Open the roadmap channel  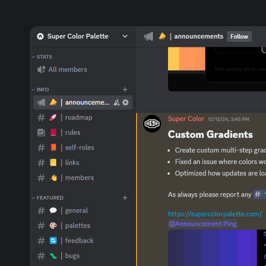click(83, 117)
